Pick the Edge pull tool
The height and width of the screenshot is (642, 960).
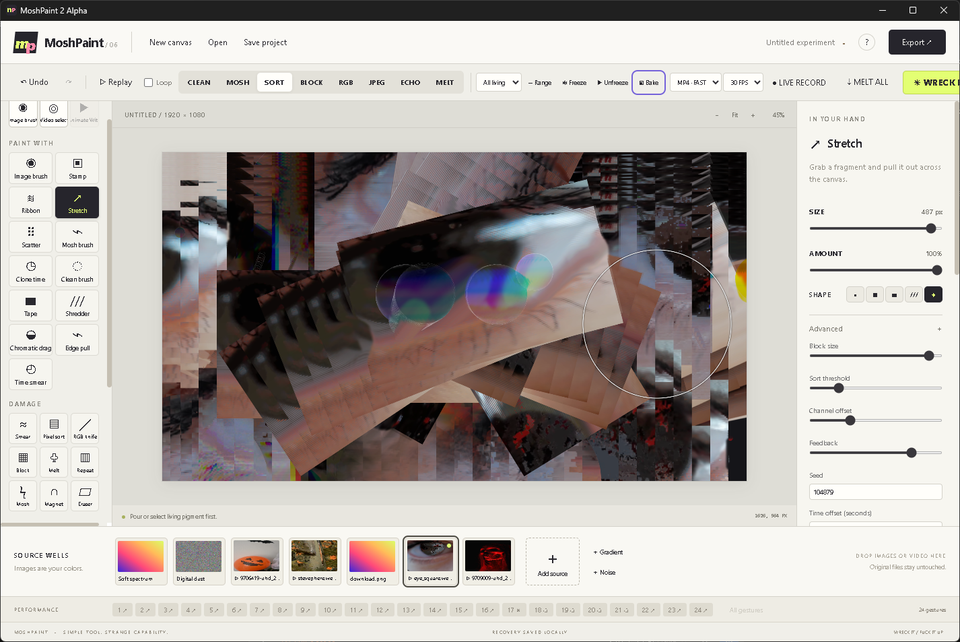pyautogui.click(x=77, y=340)
